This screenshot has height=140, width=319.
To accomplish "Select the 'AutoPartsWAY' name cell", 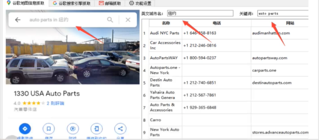I will (166, 58).
